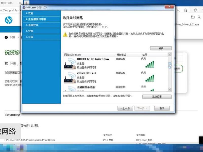The image size is (203, 152).
Task: Click the 网络名称 (SSID) column header
Action: pyautogui.click(x=72, y=55)
